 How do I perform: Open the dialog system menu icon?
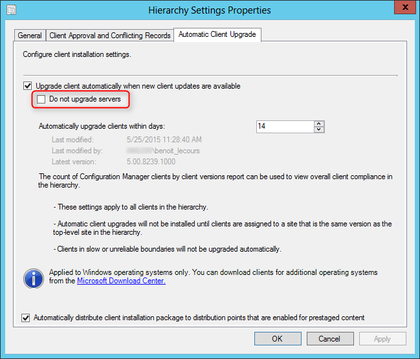coord(11,10)
